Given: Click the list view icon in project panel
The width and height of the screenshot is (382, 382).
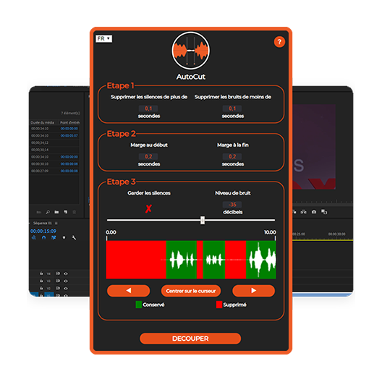Looking at the screenshot, I should tap(39, 212).
